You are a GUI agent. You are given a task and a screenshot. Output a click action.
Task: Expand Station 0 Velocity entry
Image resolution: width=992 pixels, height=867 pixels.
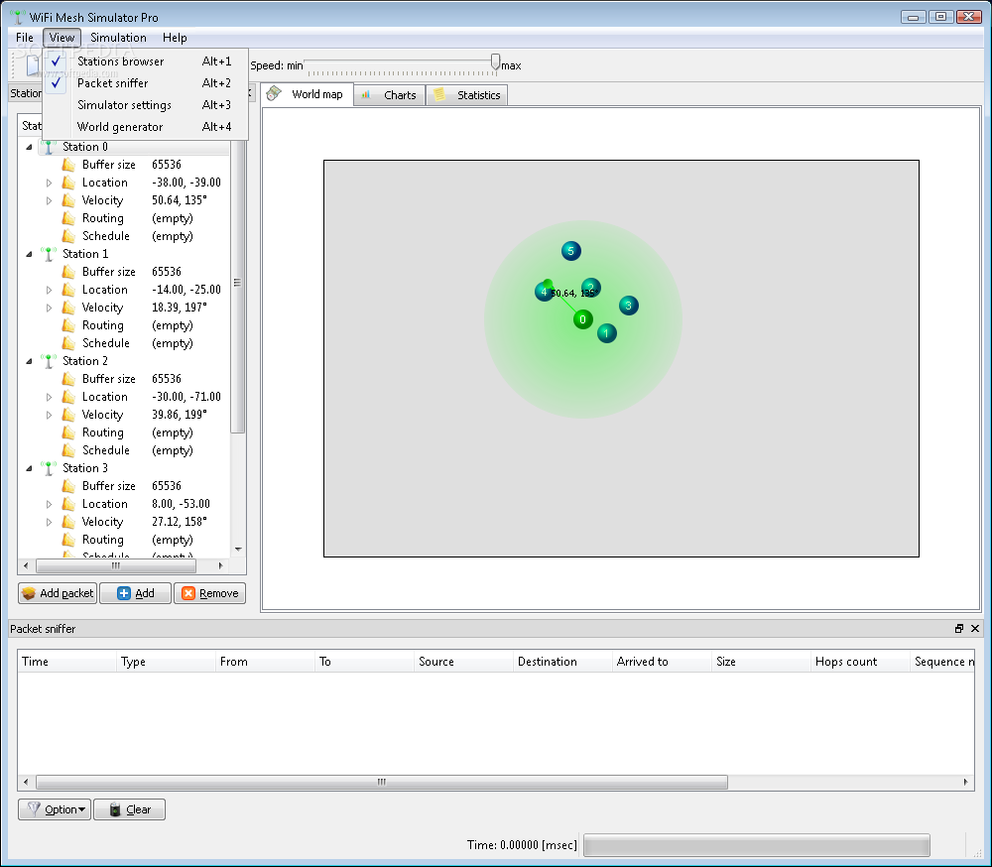coord(49,200)
